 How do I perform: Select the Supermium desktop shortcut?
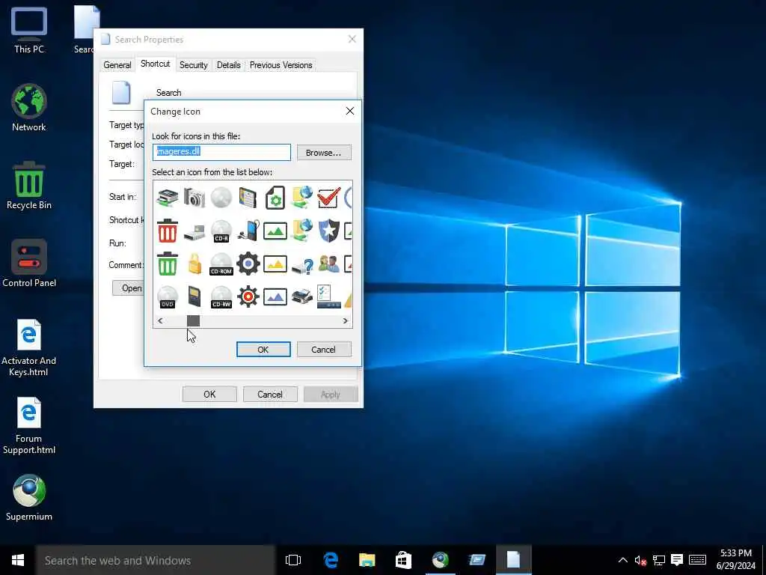29,497
